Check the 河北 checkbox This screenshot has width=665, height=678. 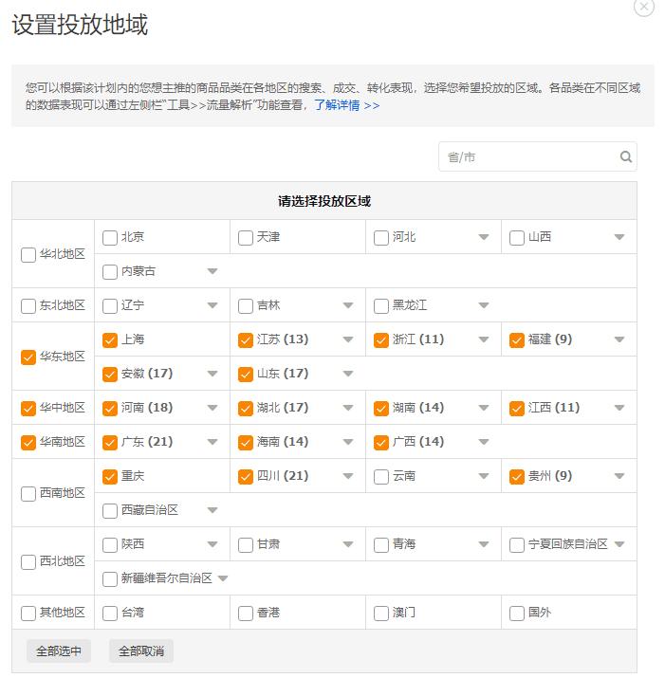point(381,237)
